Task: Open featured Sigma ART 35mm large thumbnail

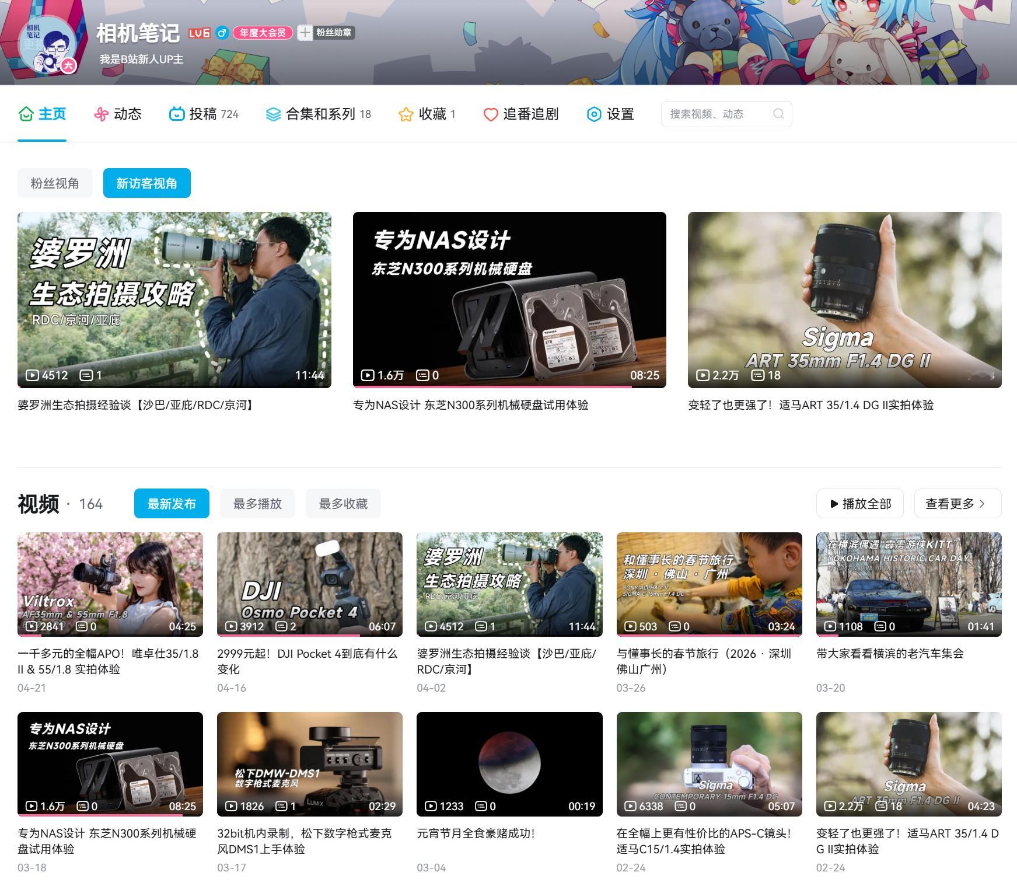Action: [x=845, y=300]
